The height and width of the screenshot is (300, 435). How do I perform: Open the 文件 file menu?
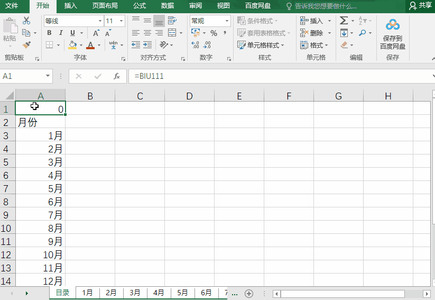click(x=12, y=5)
